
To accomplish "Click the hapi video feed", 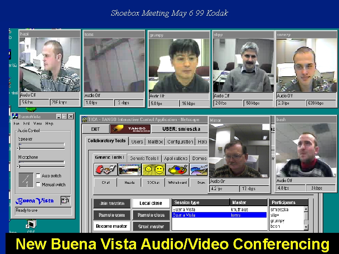I will 50,65.
